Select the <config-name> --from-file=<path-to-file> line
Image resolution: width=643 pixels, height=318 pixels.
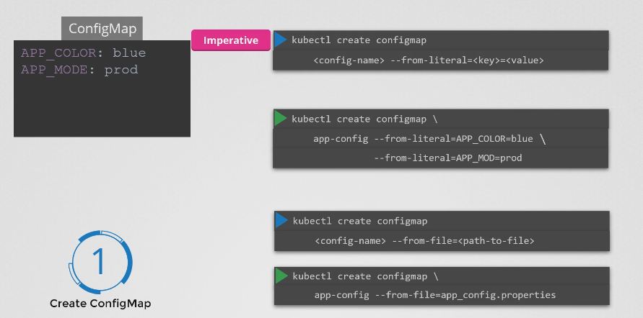point(424,241)
